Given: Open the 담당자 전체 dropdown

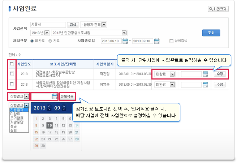Looking at the screenshot, I should tap(94, 25).
